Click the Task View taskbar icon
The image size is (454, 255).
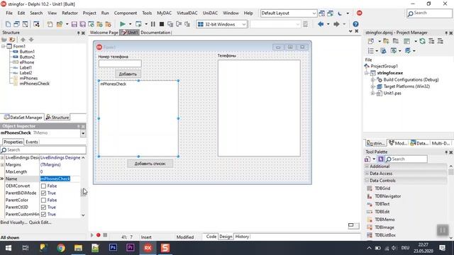coord(26,248)
